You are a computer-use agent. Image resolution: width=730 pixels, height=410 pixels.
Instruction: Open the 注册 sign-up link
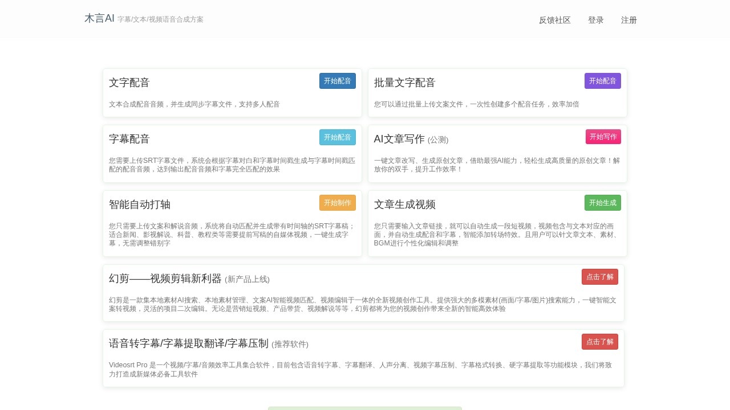click(x=628, y=20)
